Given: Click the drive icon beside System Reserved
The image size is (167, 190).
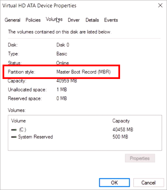Looking at the screenshot, I should 14,137.
